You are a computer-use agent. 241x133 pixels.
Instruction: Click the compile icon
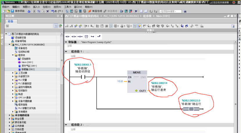67,11
